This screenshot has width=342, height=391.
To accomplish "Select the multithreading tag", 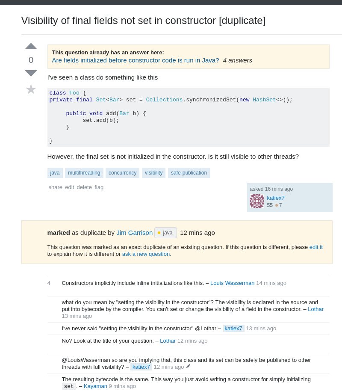I will pos(84,173).
